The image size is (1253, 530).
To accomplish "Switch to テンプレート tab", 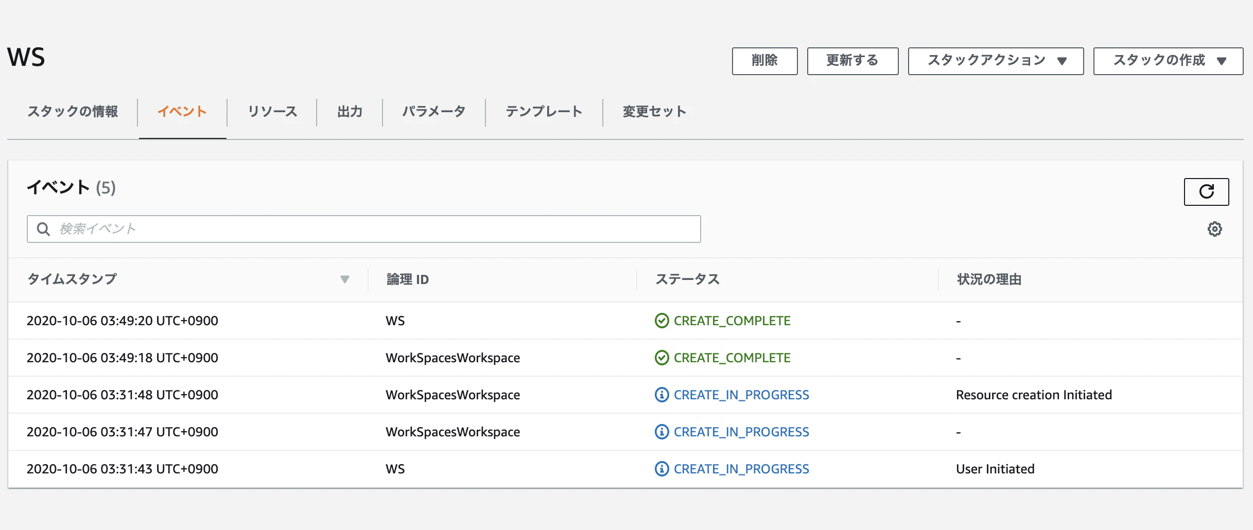I will click(544, 112).
